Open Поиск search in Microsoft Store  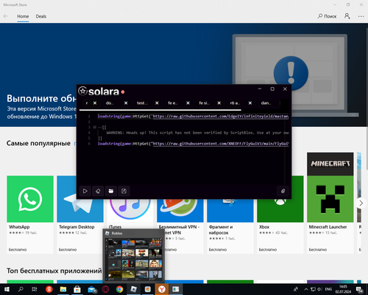(x=327, y=16)
